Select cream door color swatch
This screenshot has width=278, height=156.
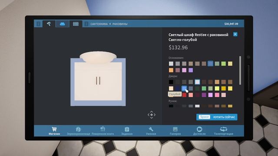point(171,88)
